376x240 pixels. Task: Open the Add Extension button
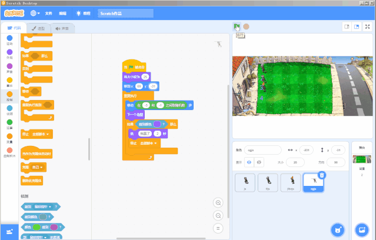[x=9, y=232]
